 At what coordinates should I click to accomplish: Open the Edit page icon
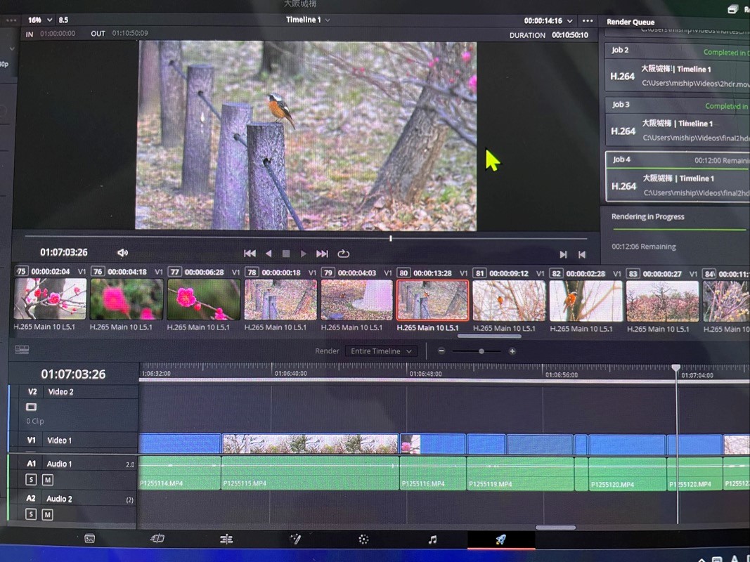(x=226, y=540)
